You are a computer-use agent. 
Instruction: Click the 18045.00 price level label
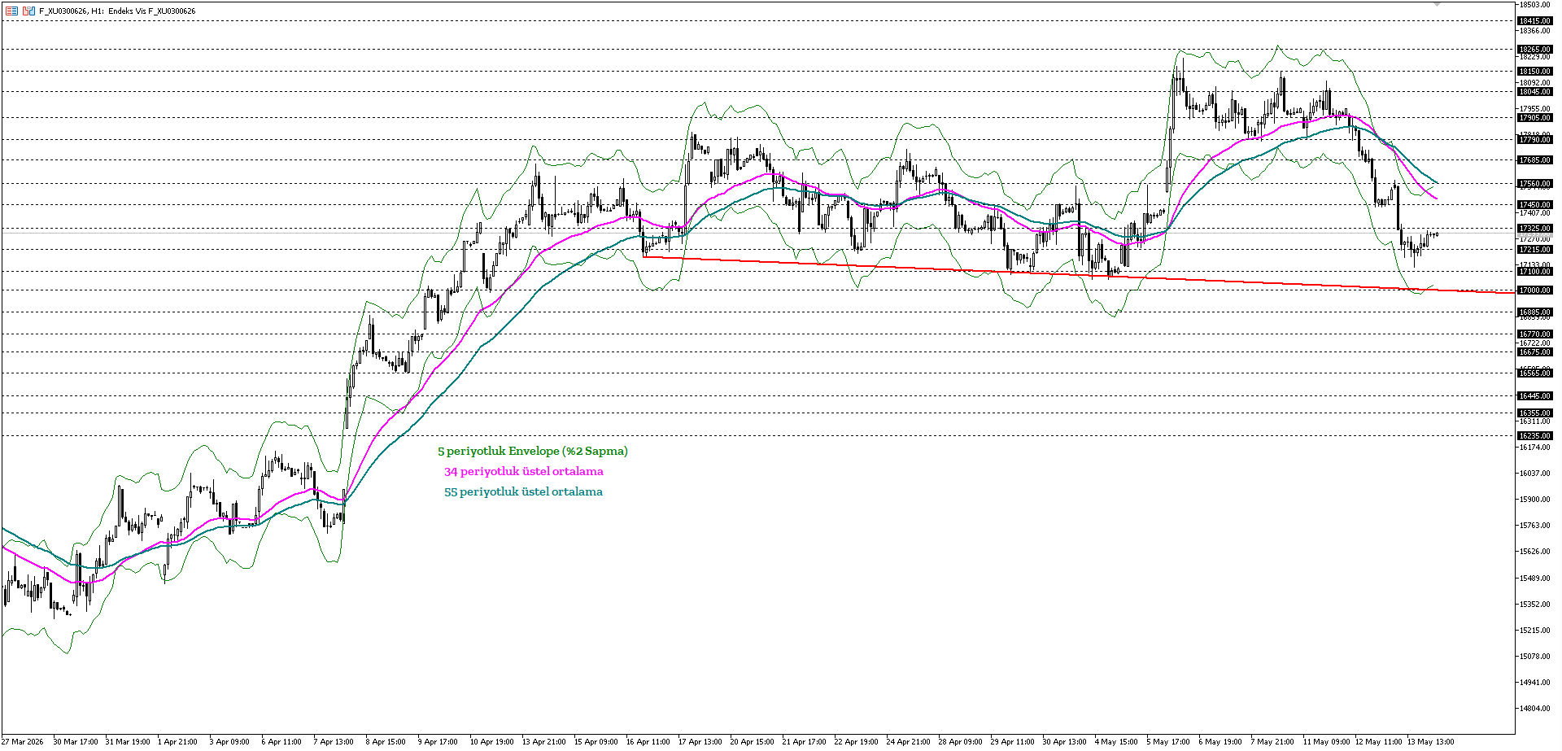(x=1534, y=92)
